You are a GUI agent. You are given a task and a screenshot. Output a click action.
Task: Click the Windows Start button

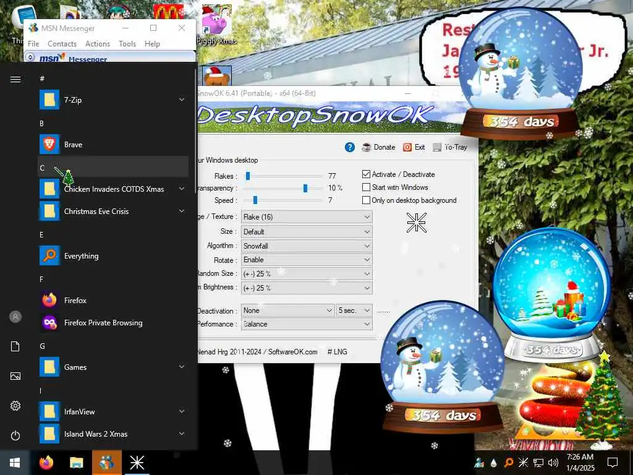pos(15,463)
